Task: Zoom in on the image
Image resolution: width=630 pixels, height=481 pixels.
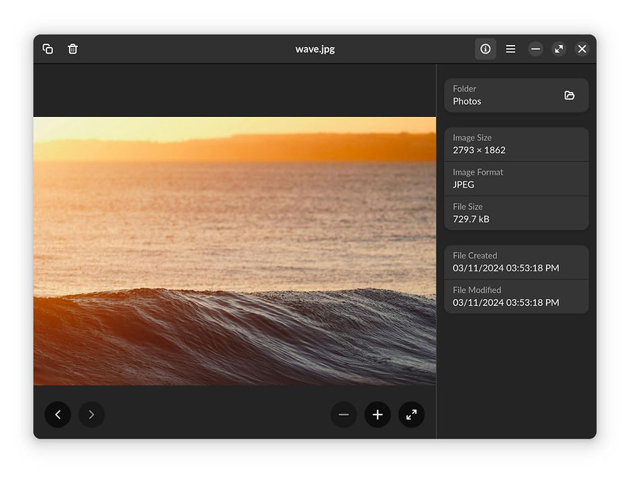Action: coord(377,414)
